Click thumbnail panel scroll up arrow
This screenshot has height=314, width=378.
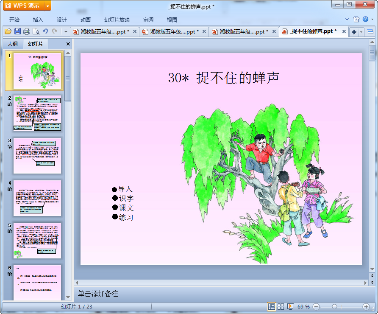[68, 53]
